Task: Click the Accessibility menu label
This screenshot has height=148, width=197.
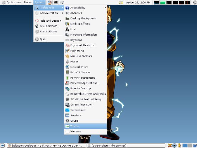Action: (x=78, y=8)
